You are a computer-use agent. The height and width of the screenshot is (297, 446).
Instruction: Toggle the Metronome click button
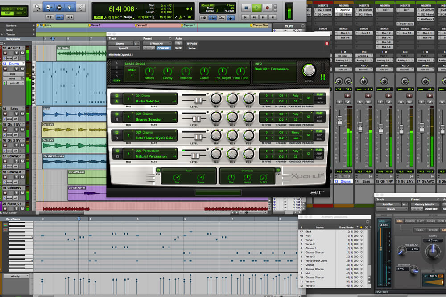(212, 18)
